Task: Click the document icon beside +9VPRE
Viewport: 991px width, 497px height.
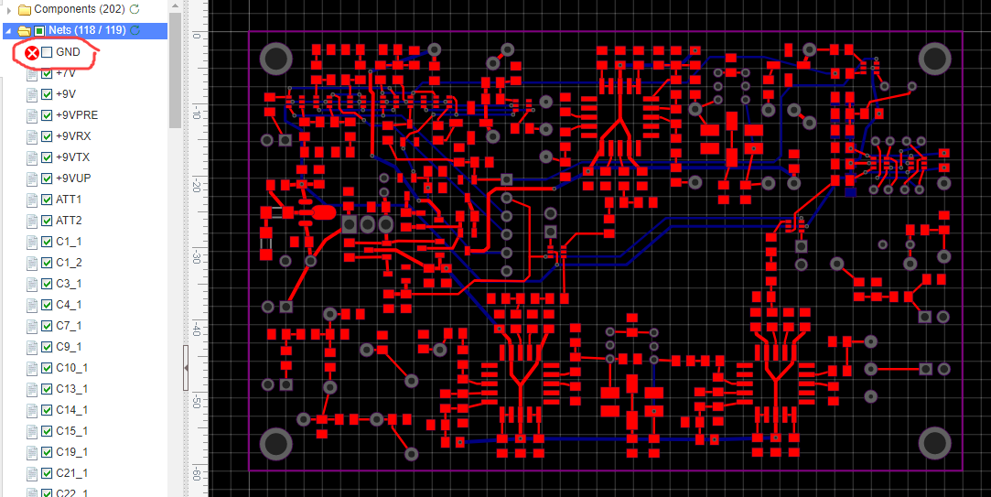Action: (32, 115)
